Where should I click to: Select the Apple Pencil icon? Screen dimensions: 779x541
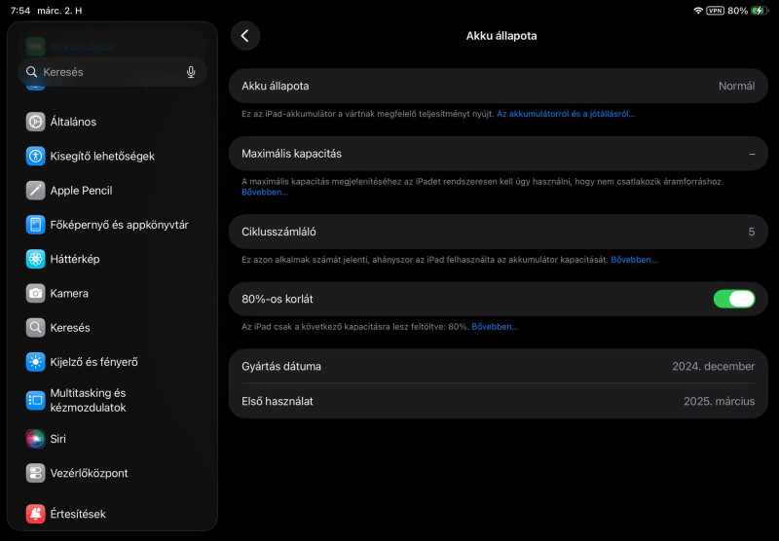pos(36,191)
